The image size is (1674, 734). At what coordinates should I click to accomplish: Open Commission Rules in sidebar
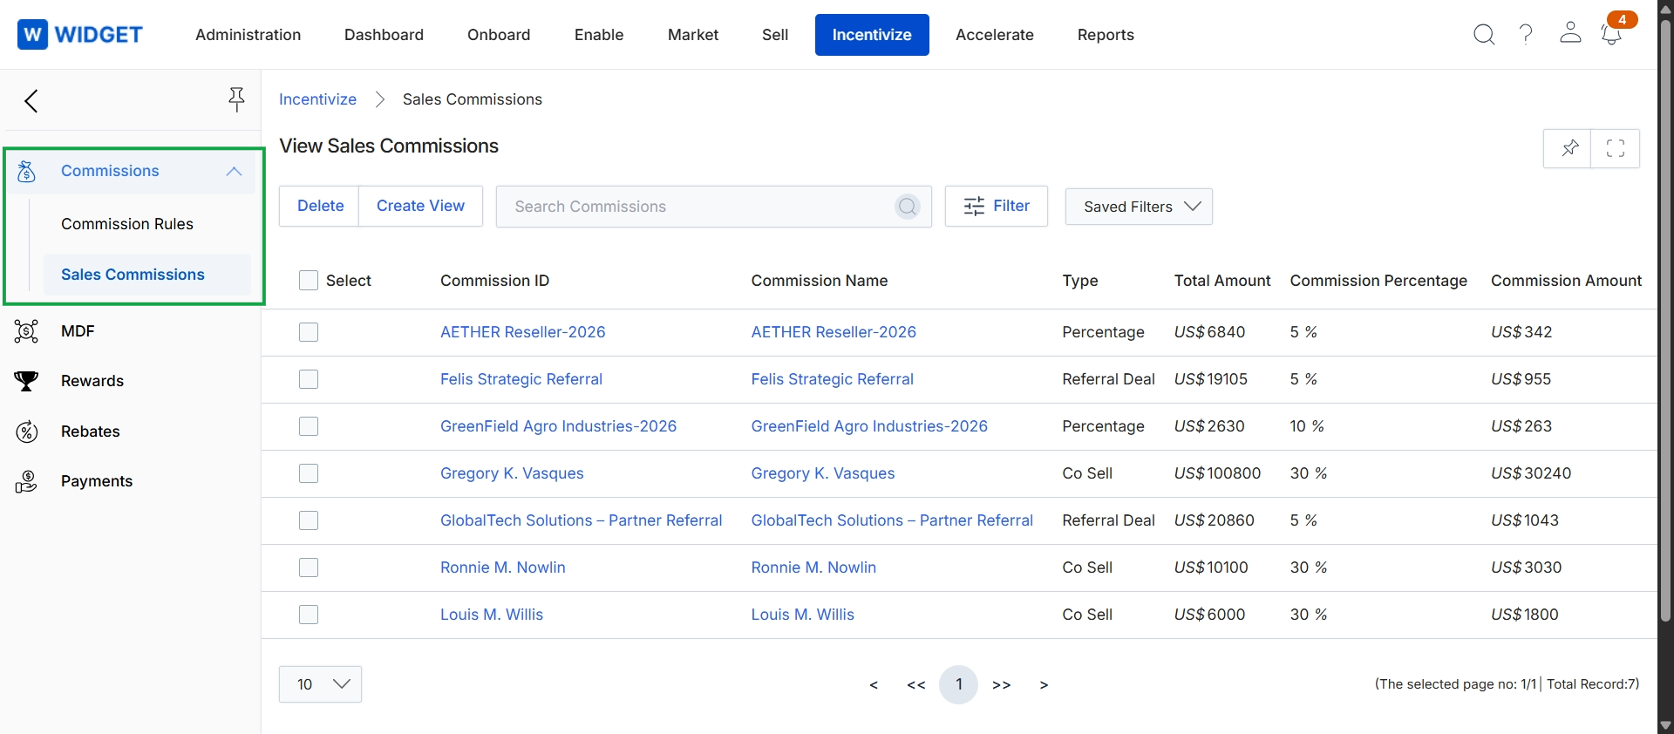(127, 224)
